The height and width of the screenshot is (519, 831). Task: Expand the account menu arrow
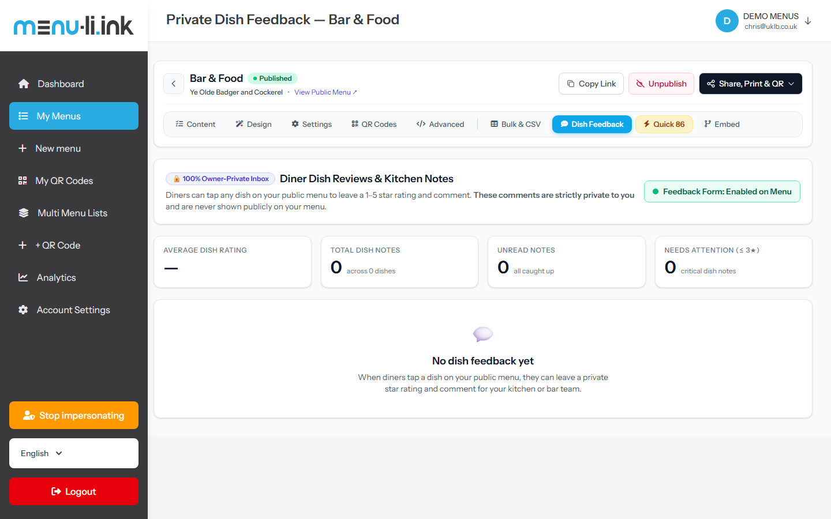(808, 21)
